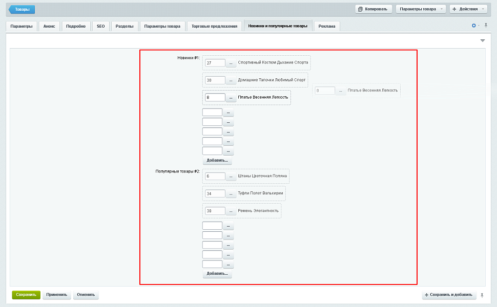The width and height of the screenshot is (497, 307).
Task: Click the browse button next to ID 30
Action: [x=231, y=80]
